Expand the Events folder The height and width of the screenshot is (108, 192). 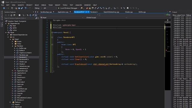[13, 41]
